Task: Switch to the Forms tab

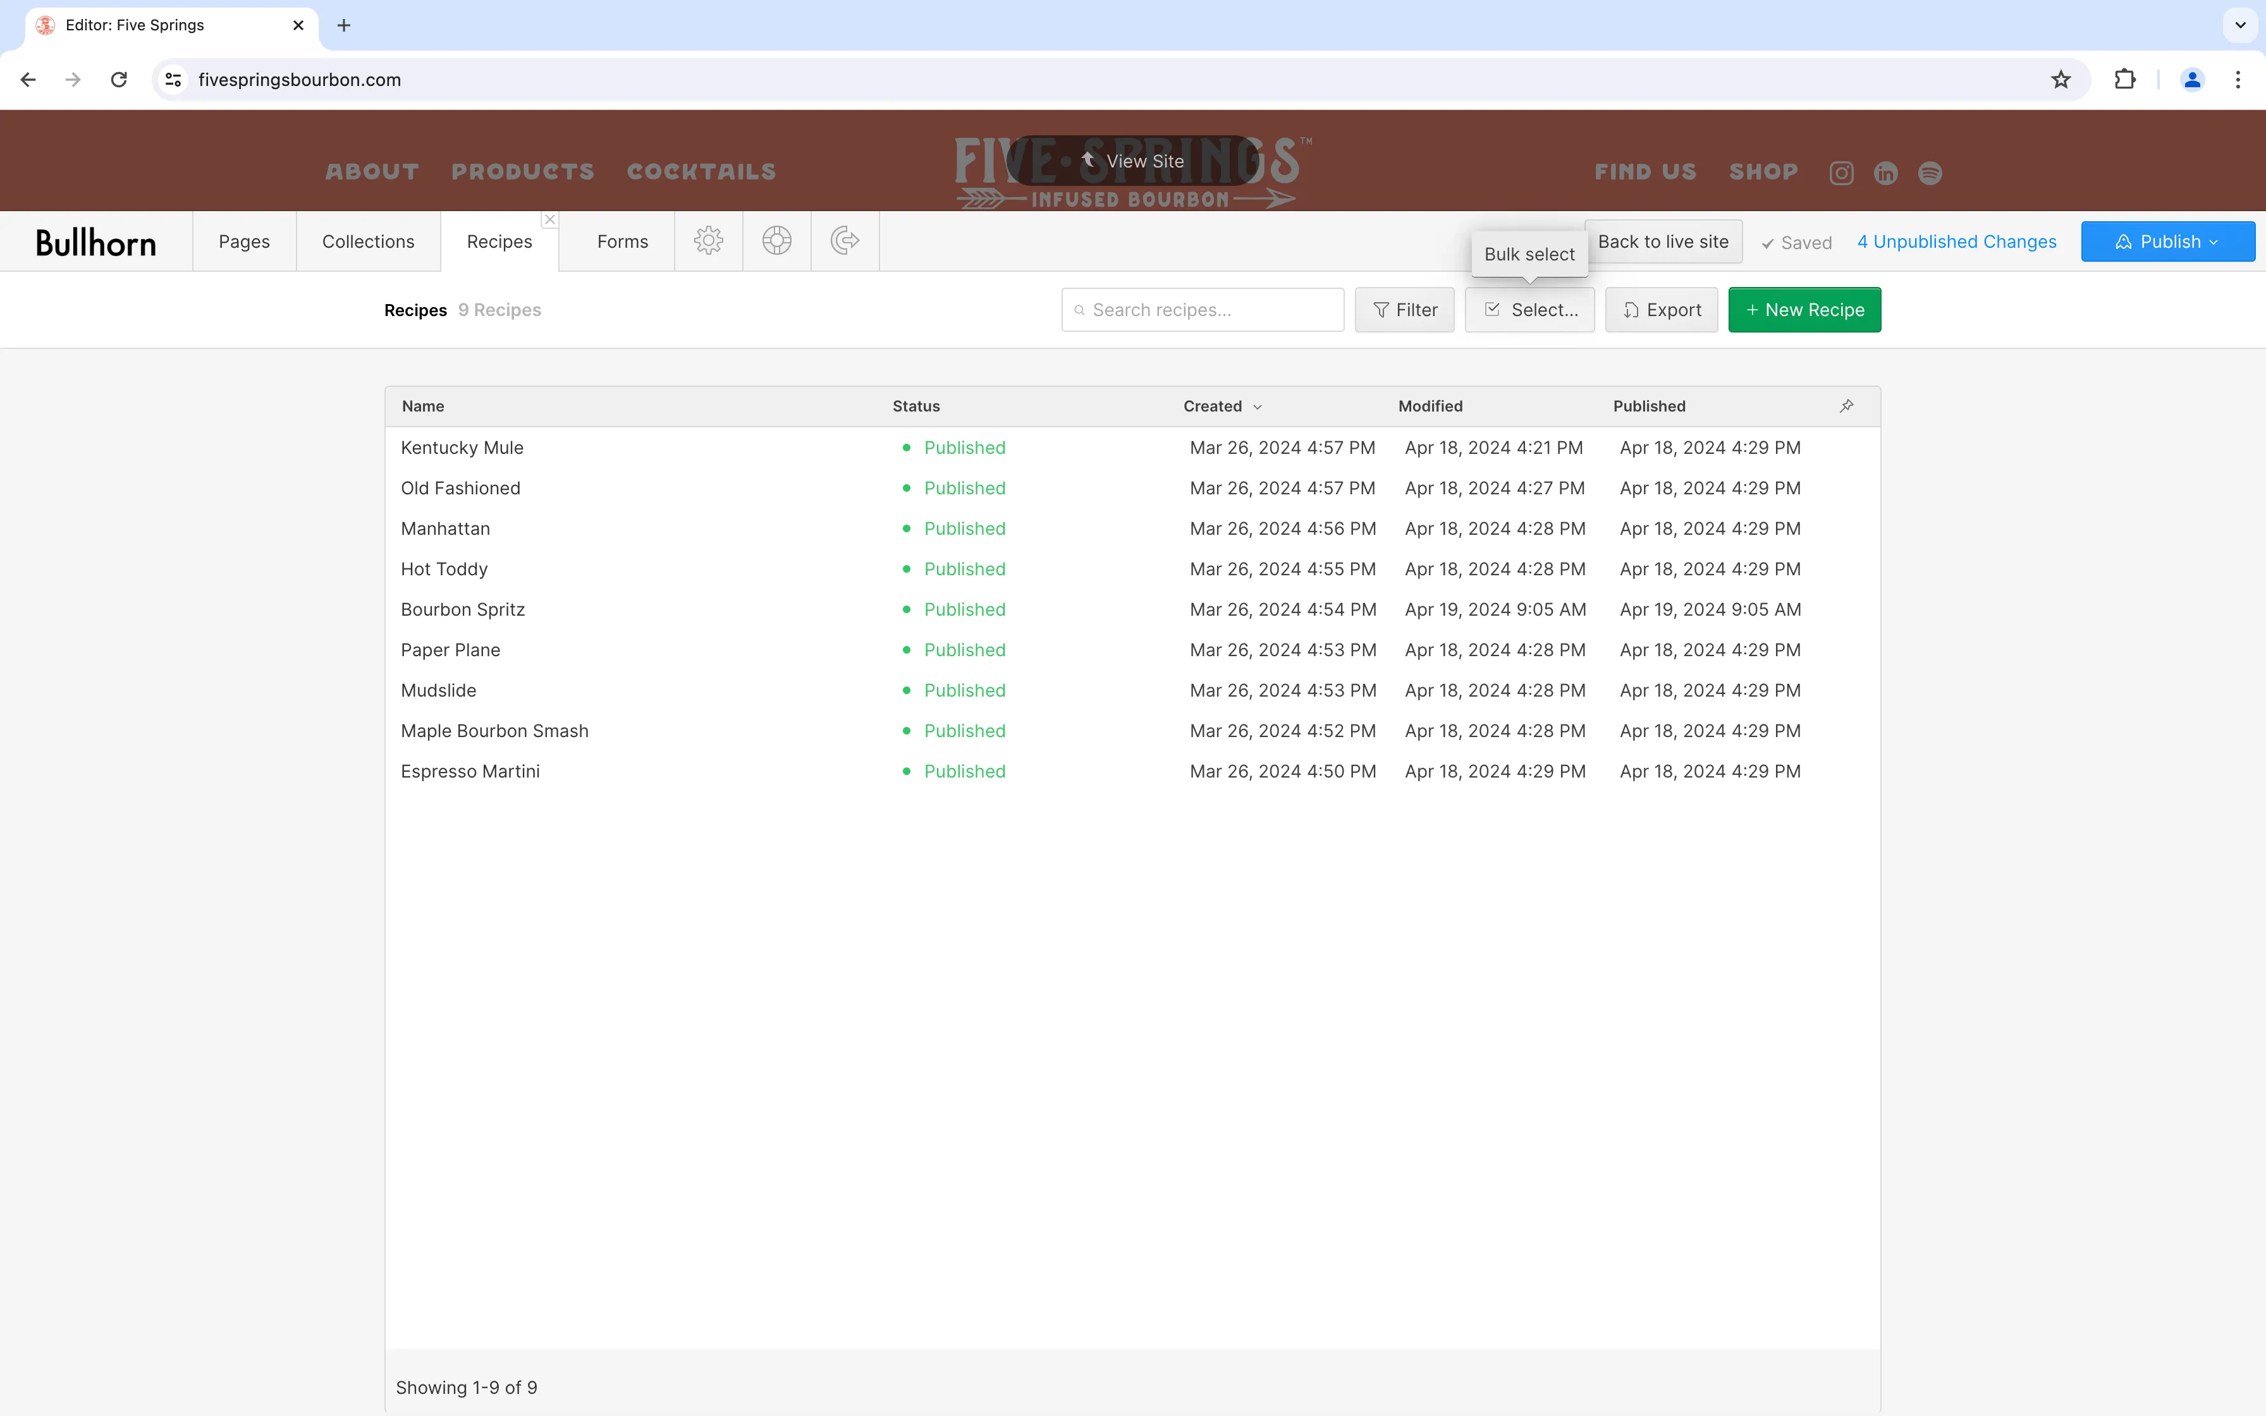Action: click(x=622, y=241)
